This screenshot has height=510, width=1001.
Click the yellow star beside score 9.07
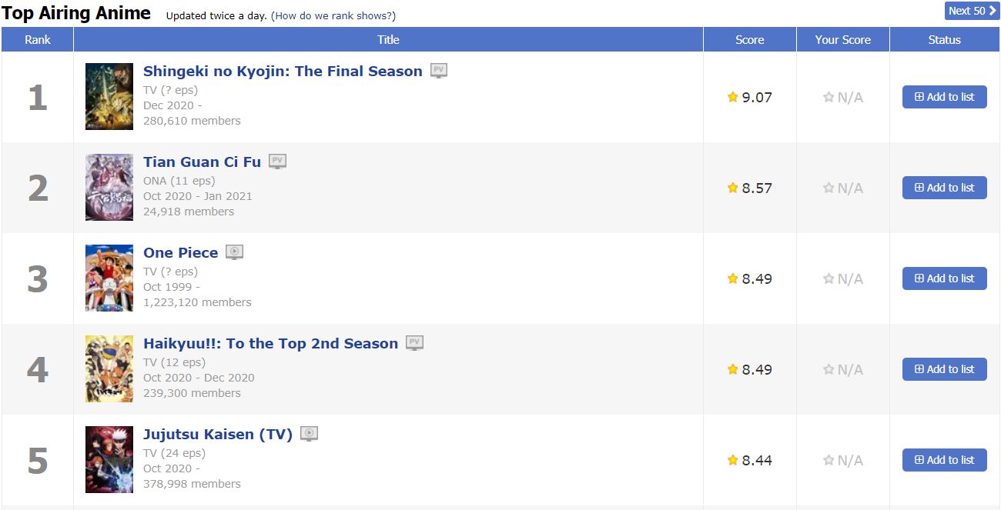pyautogui.click(x=731, y=97)
